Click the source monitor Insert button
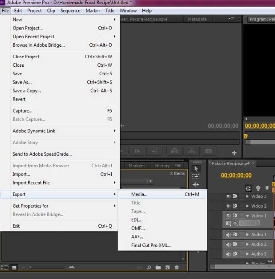Screen dimensions: 275x279 [174, 151]
